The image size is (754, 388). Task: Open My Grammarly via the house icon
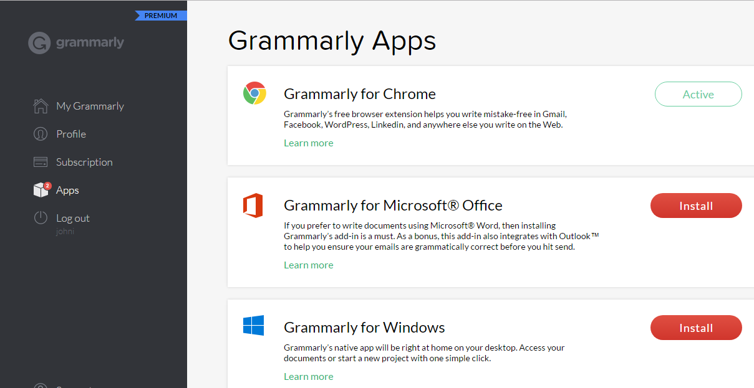pyautogui.click(x=41, y=106)
